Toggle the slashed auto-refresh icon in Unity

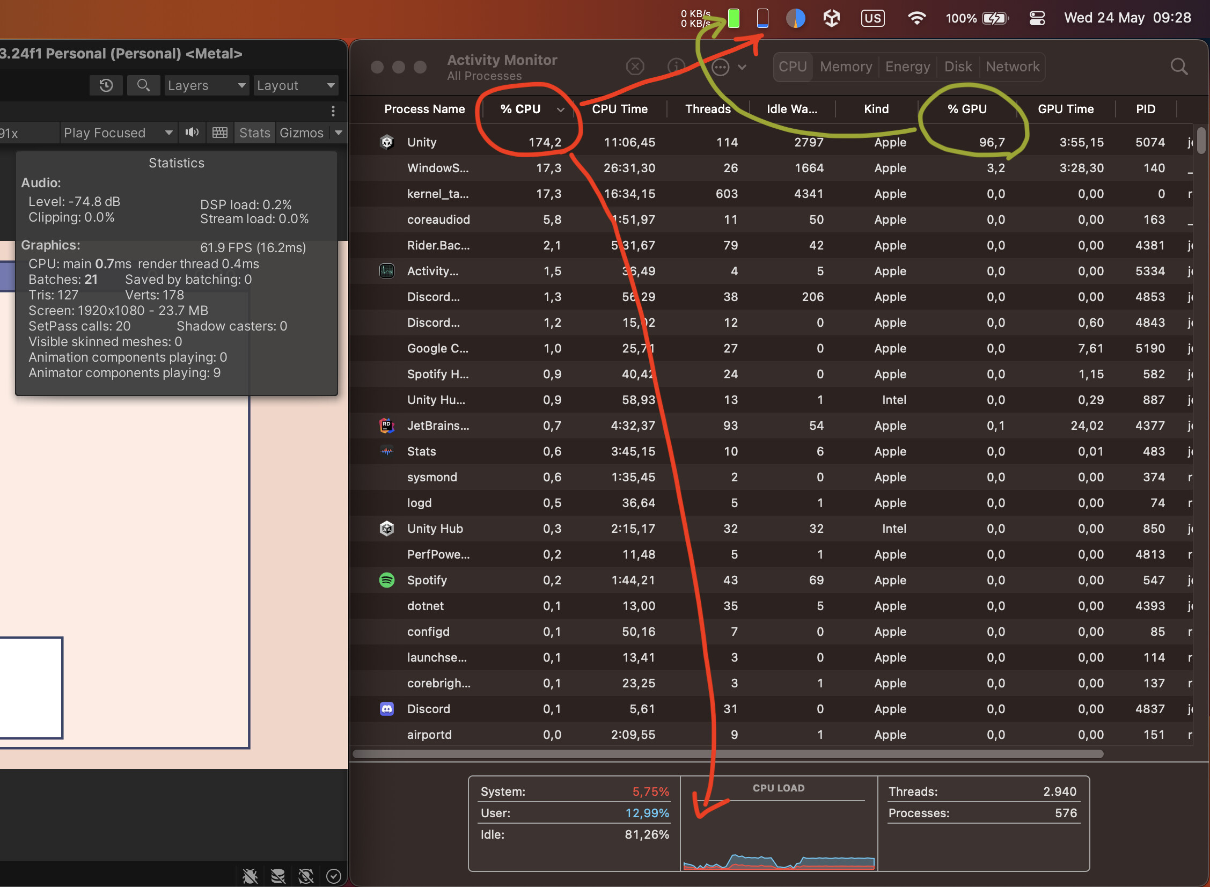[306, 875]
